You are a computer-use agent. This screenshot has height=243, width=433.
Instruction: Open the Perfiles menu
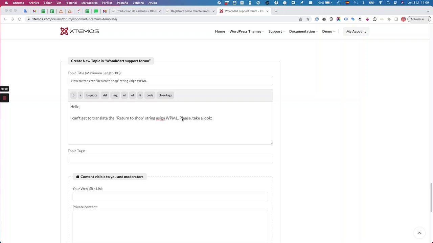(x=107, y=3)
